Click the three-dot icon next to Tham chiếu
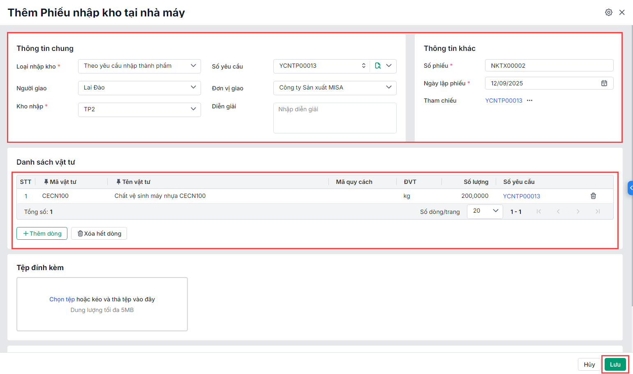633x374 pixels. tap(530, 101)
